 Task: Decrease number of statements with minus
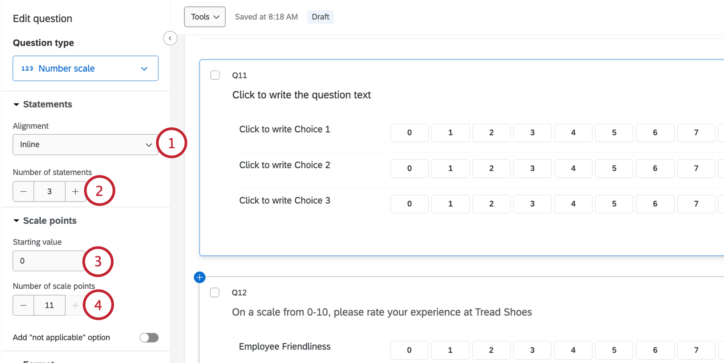tap(23, 191)
